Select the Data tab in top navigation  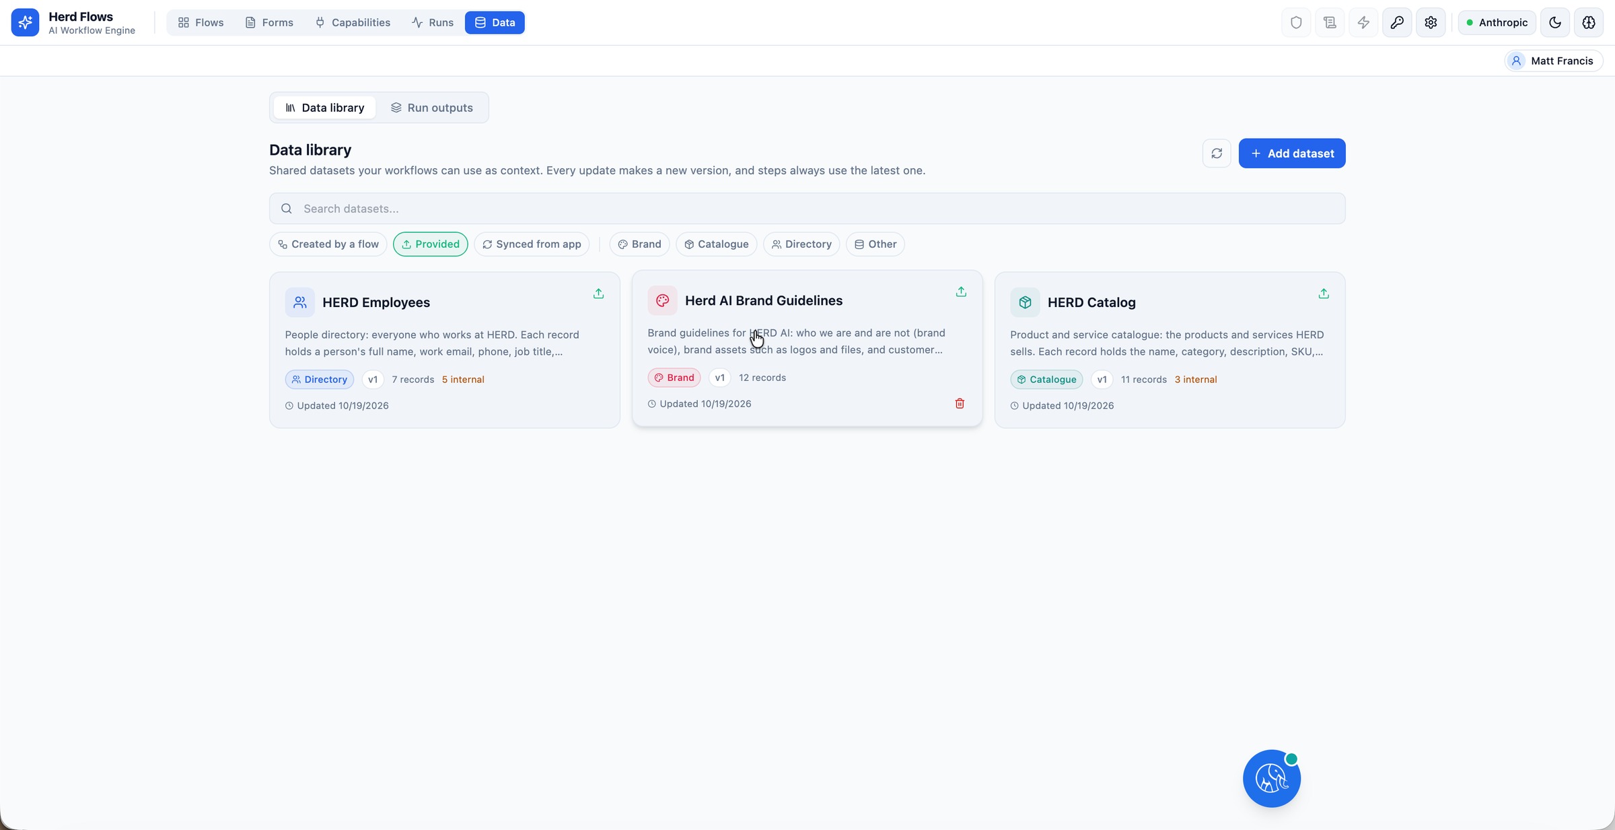click(495, 22)
